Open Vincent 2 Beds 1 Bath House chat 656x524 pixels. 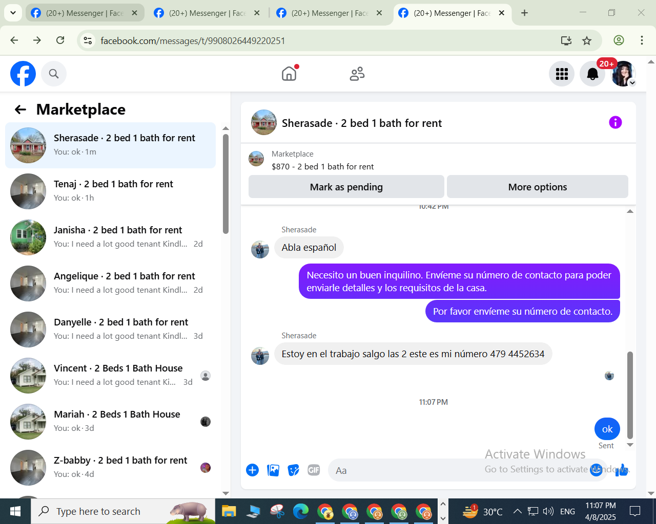pyautogui.click(x=110, y=375)
